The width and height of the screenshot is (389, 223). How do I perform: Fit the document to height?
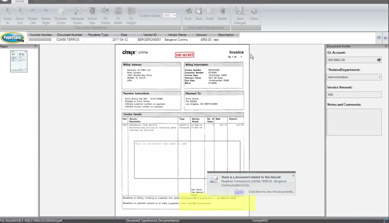[131, 16]
